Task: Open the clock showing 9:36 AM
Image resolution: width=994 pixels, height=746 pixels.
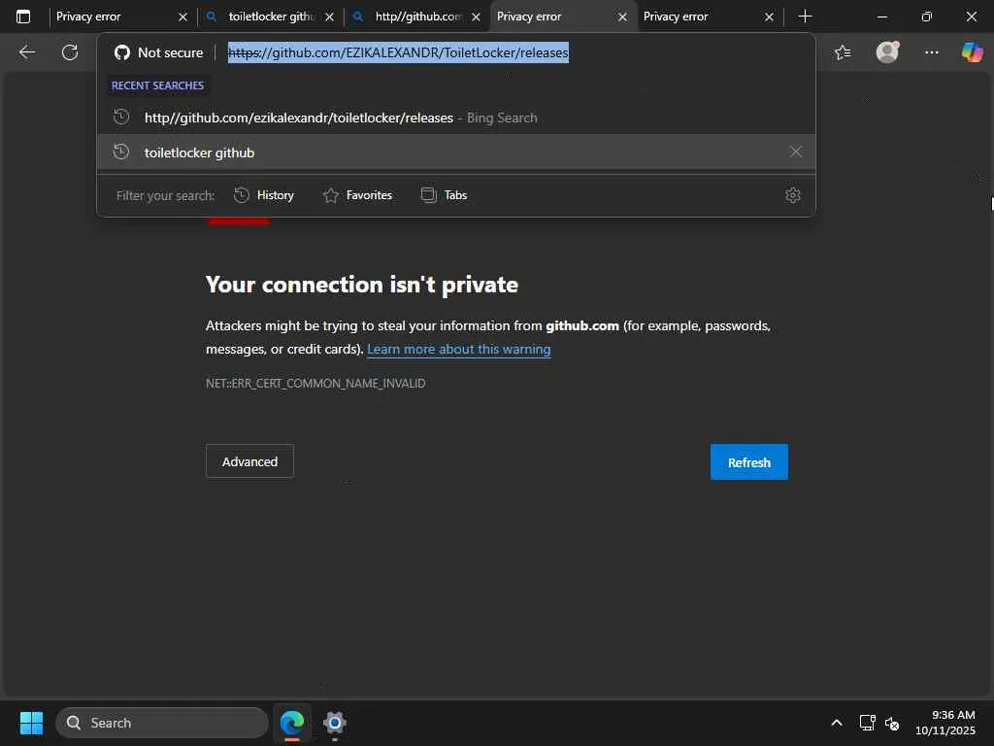Action: point(945,723)
